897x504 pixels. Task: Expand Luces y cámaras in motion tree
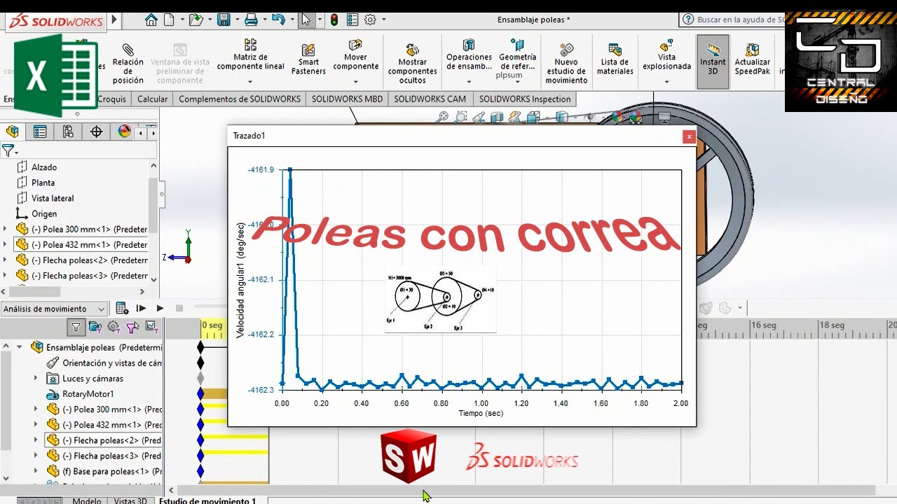pos(36,378)
